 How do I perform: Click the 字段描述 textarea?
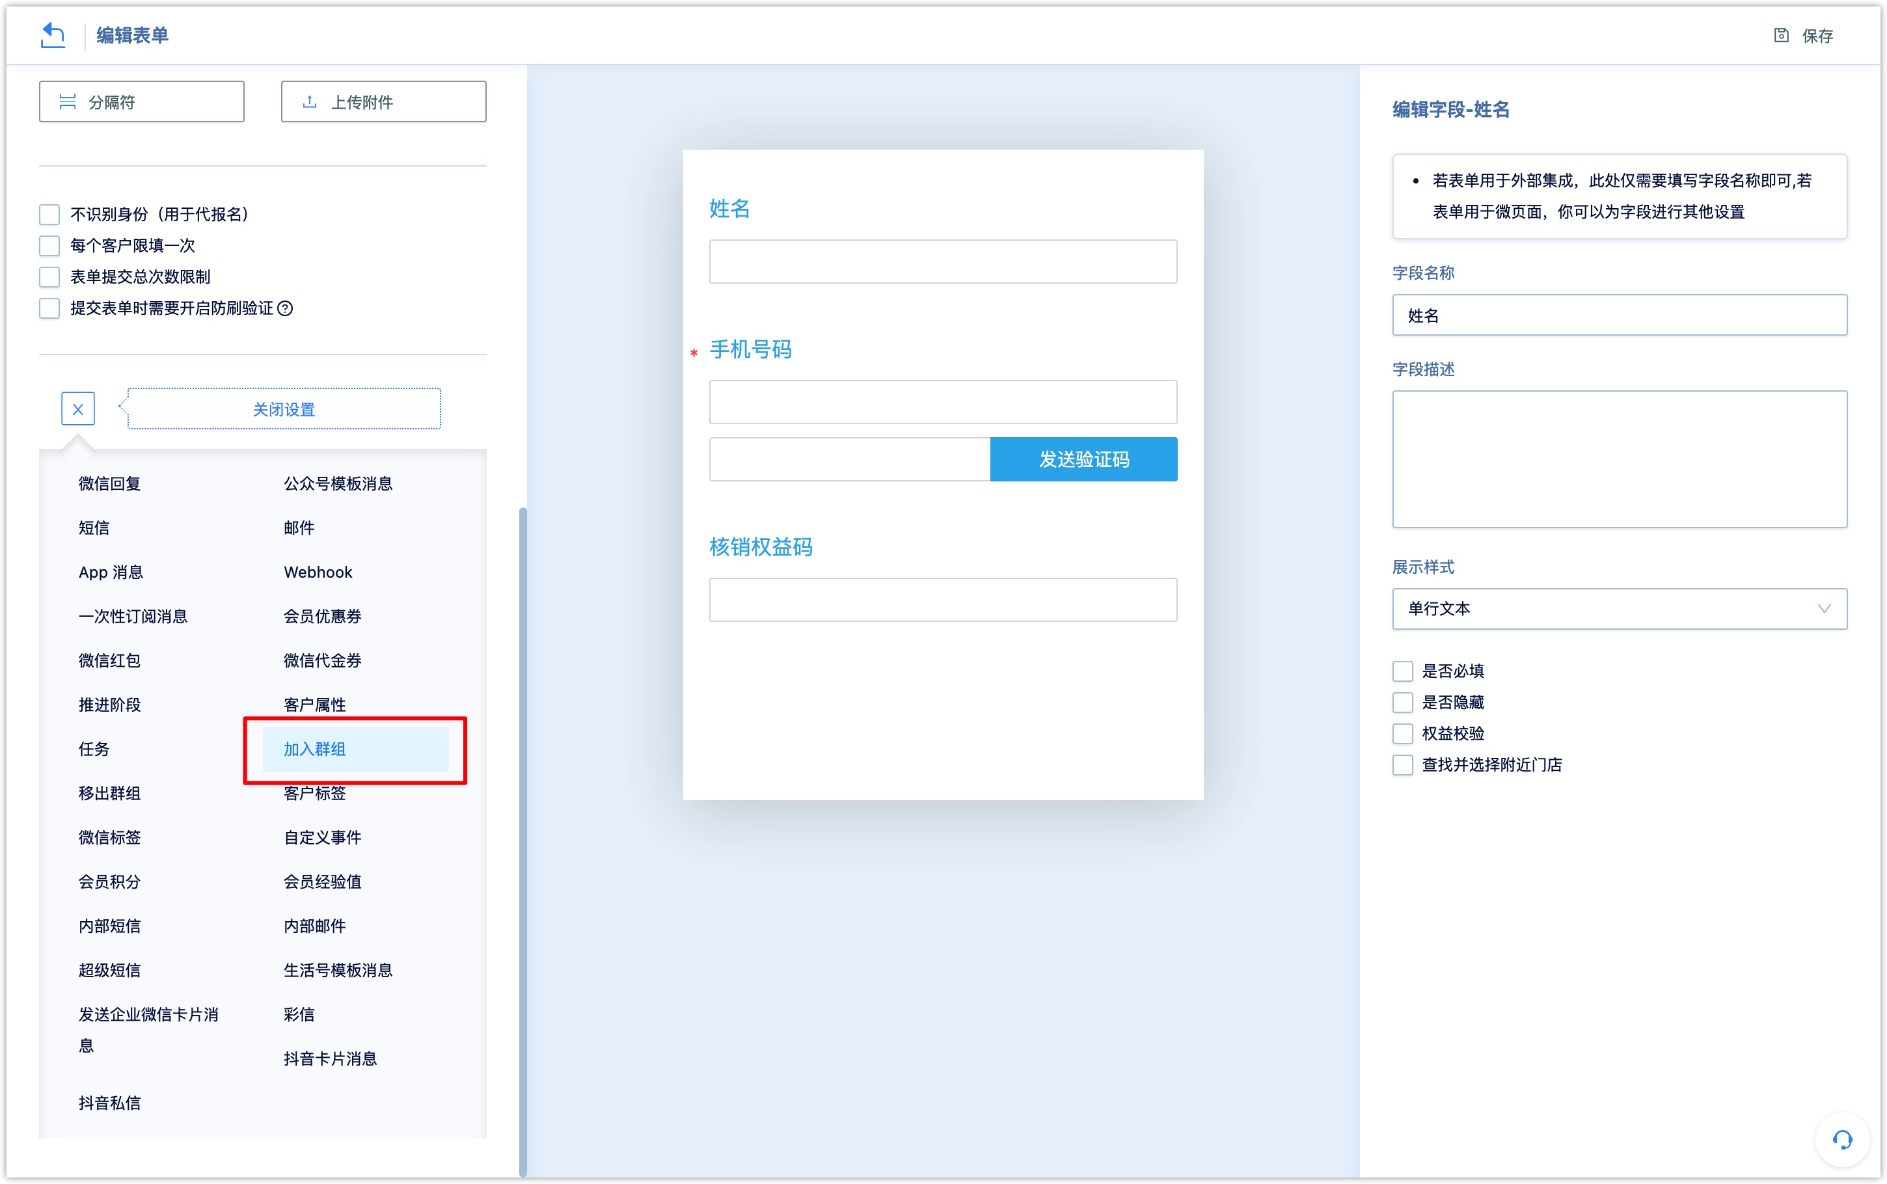click(1619, 460)
